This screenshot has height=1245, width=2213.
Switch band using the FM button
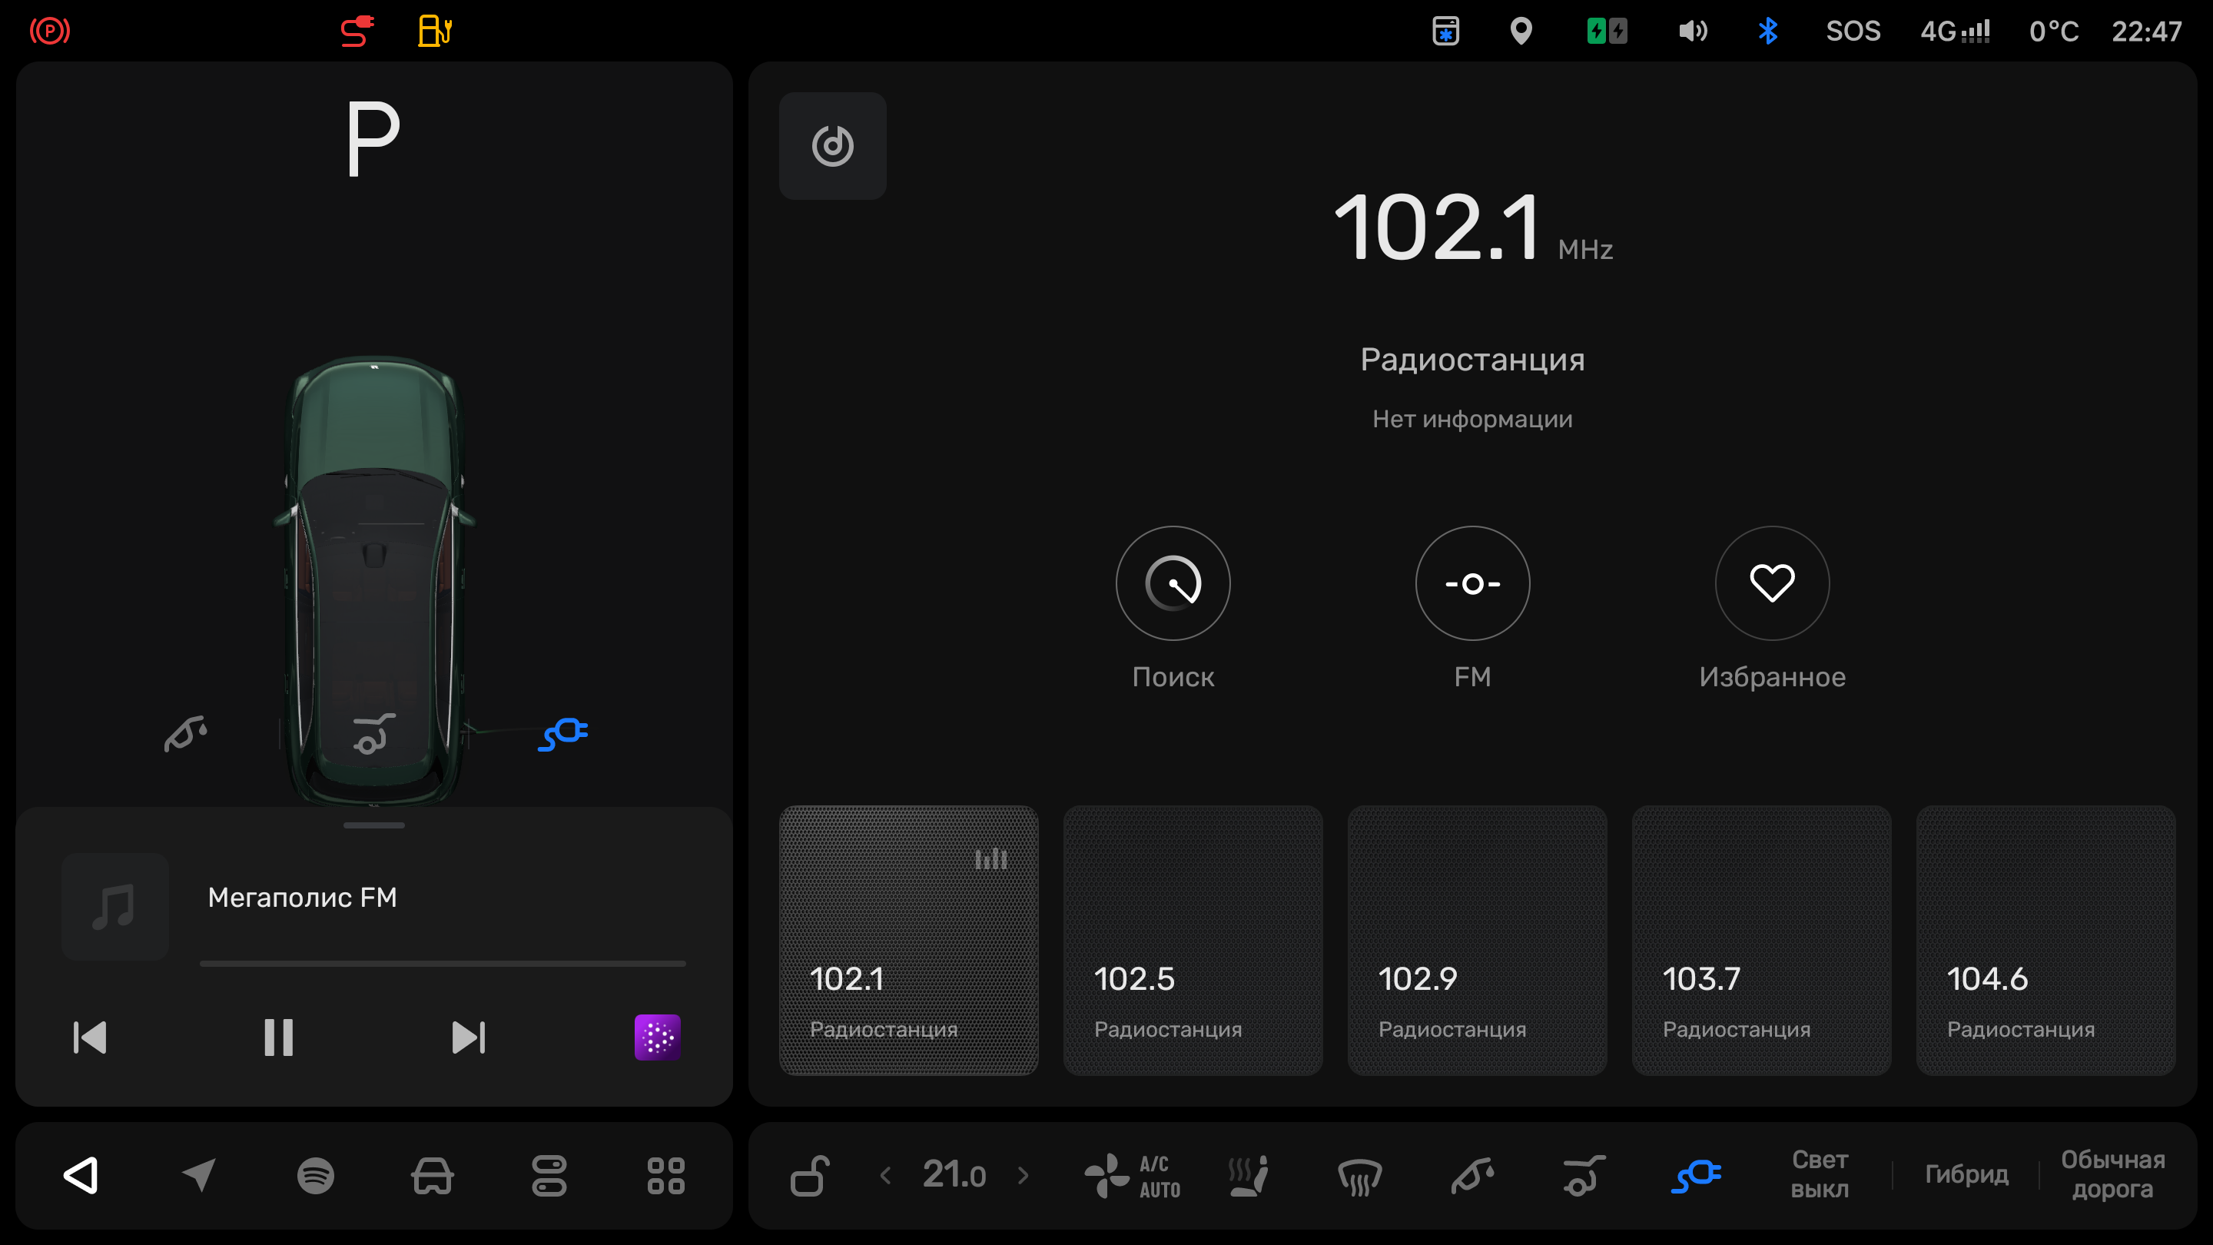[1472, 583]
